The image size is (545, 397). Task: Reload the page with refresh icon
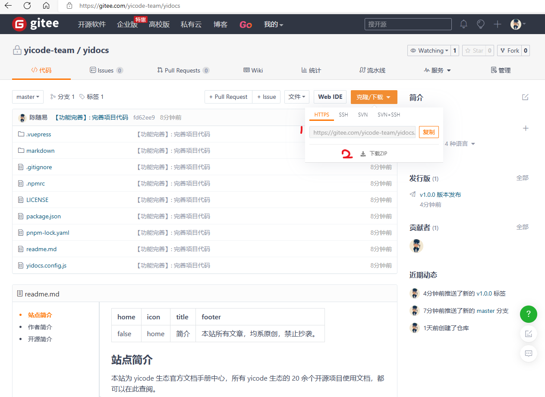click(x=27, y=6)
